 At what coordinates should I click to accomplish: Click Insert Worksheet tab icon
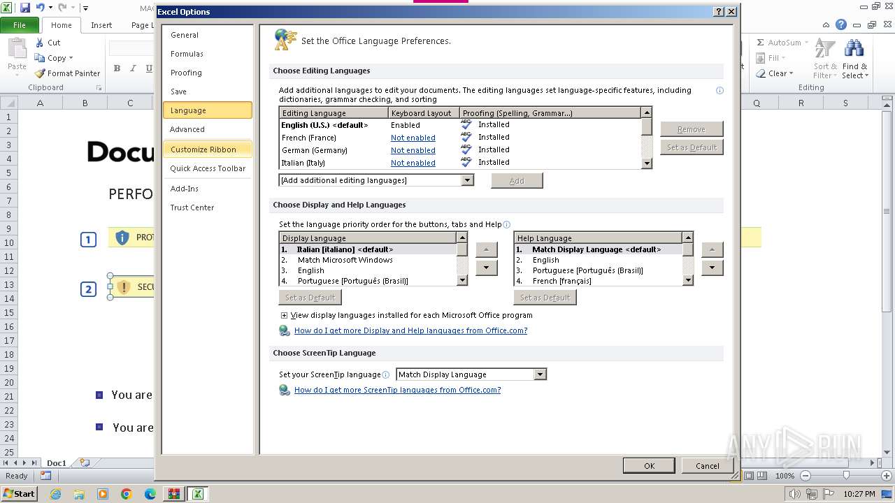(x=85, y=462)
